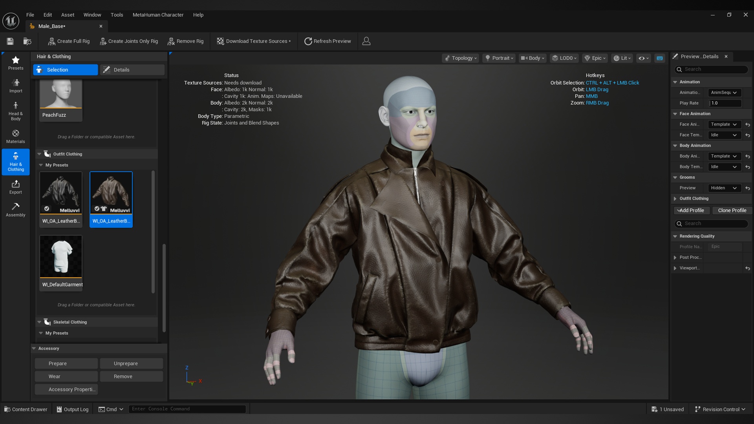Reset Face Animation Template value
The image size is (754, 424).
[x=748, y=124]
